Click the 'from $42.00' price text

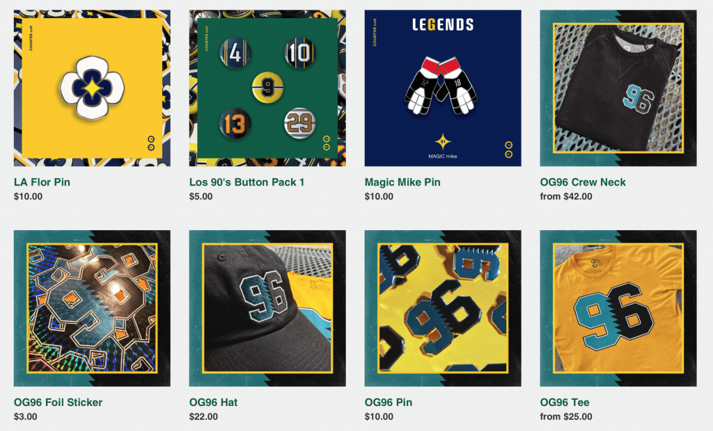[x=565, y=197]
